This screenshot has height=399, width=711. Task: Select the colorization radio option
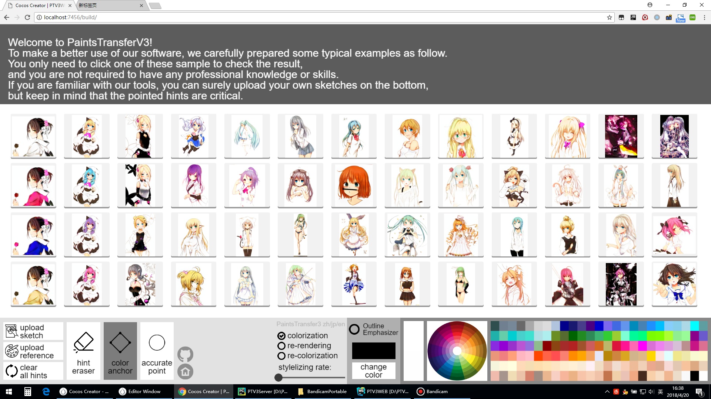pyautogui.click(x=281, y=336)
